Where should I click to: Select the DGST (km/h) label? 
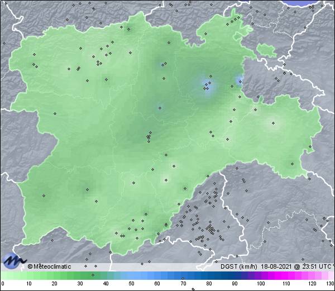pos(239,266)
